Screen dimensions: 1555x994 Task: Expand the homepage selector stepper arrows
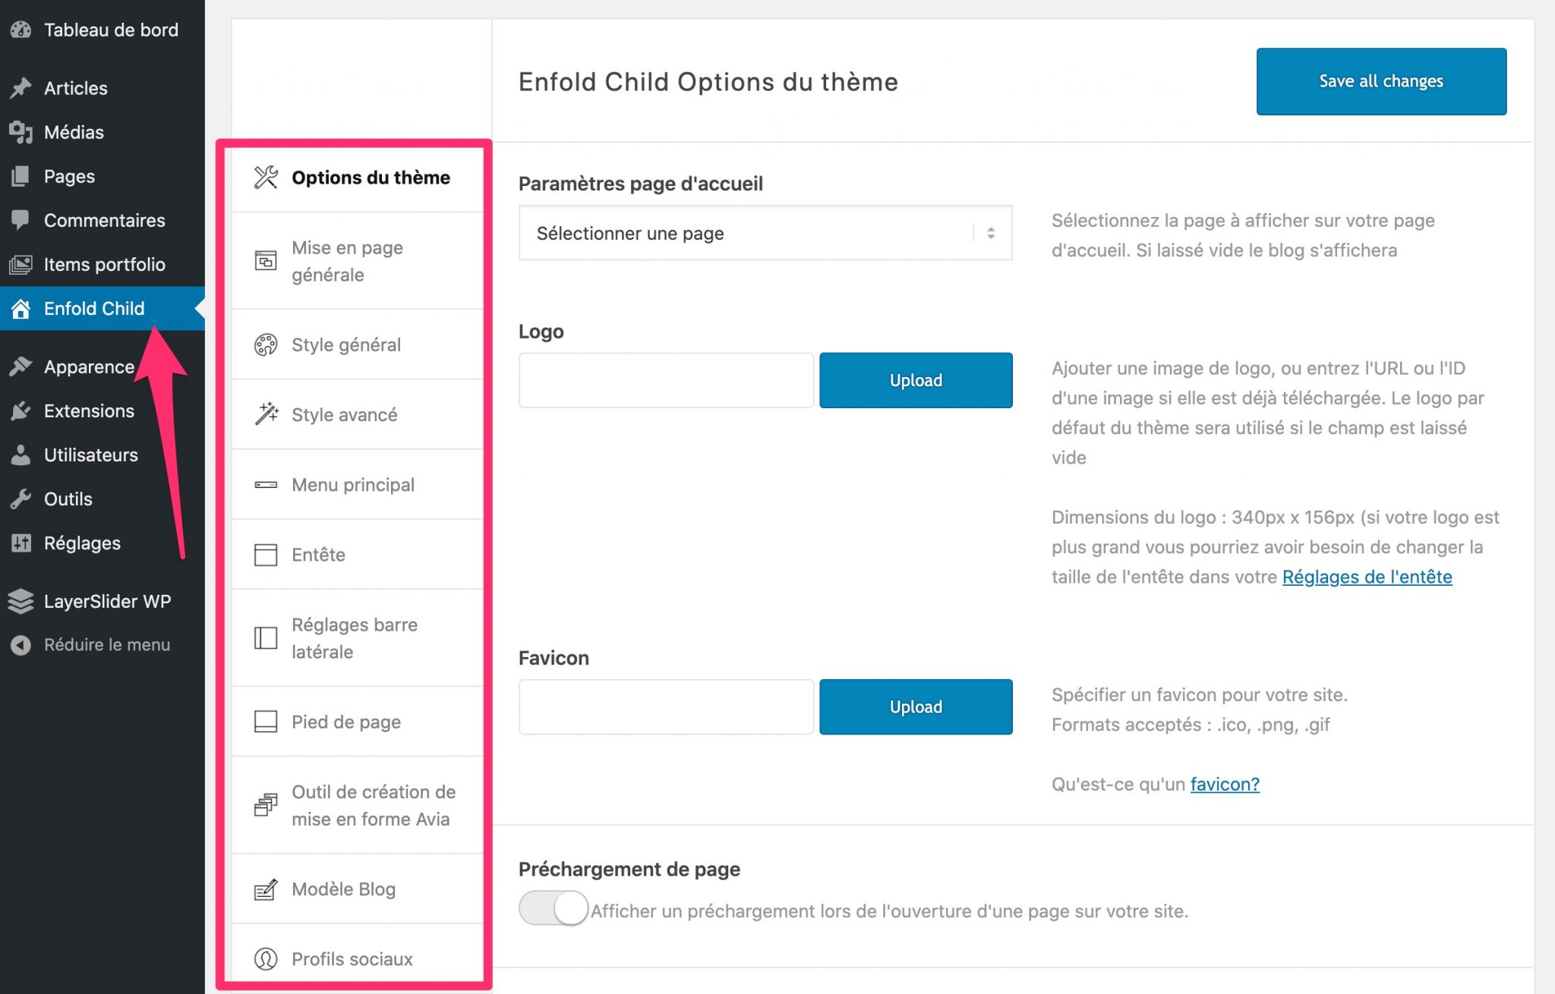(x=992, y=233)
